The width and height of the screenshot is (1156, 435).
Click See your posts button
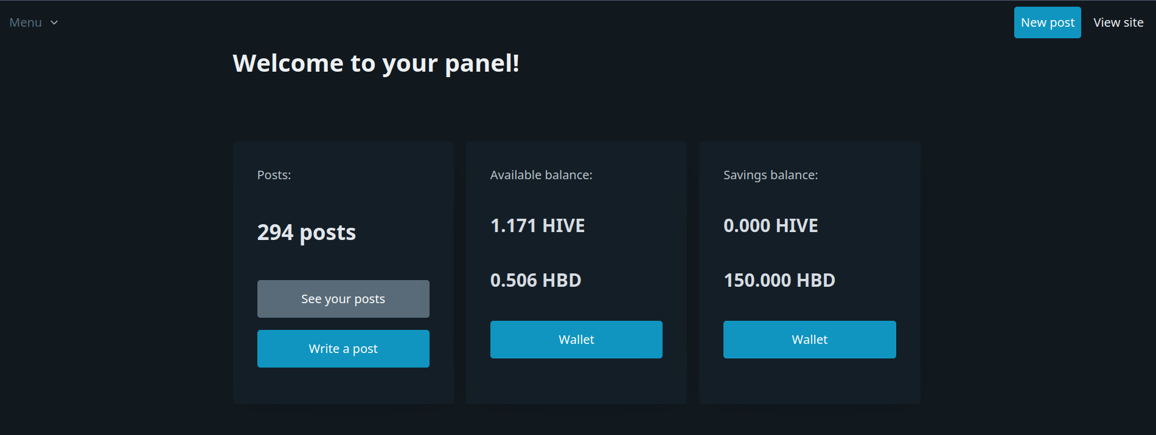click(343, 299)
